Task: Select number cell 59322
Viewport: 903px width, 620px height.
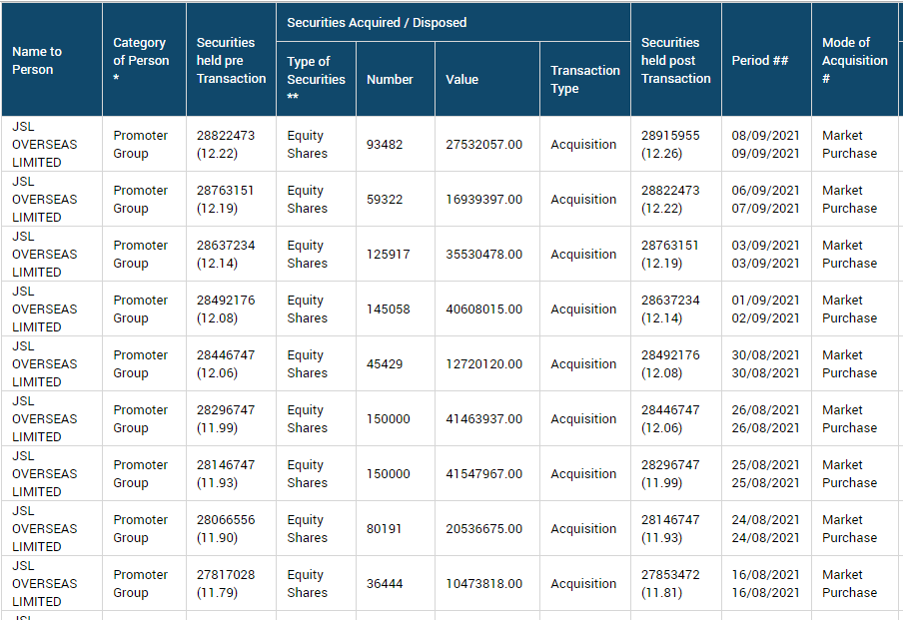Action: pyautogui.click(x=396, y=200)
